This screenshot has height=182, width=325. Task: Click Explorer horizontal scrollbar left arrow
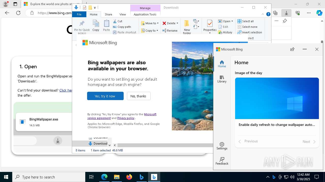point(115,145)
